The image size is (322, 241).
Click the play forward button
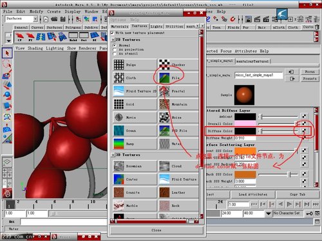point(289,204)
